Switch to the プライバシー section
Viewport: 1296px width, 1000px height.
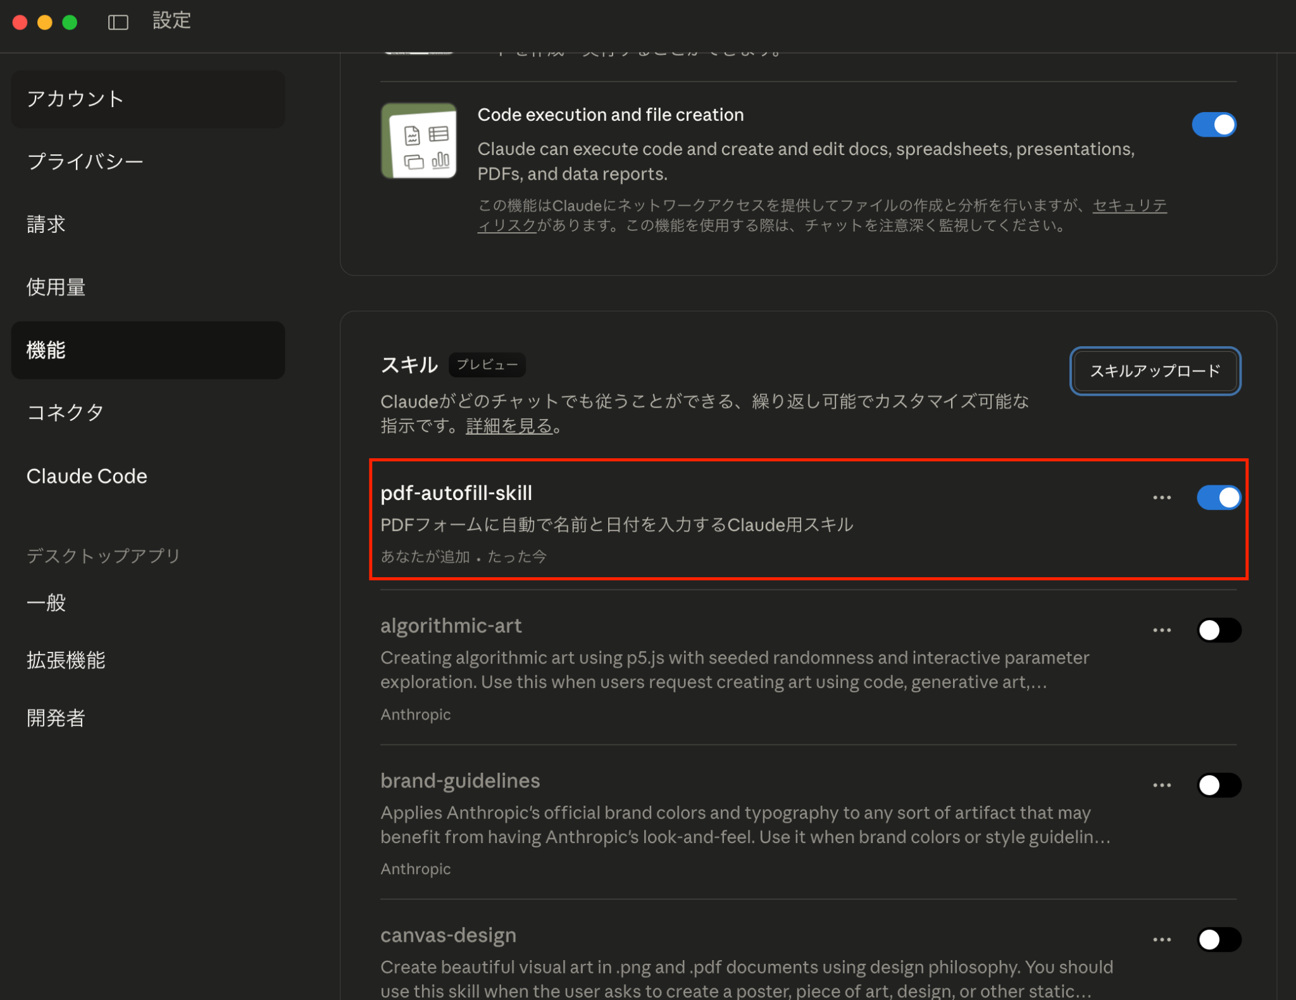pos(85,161)
